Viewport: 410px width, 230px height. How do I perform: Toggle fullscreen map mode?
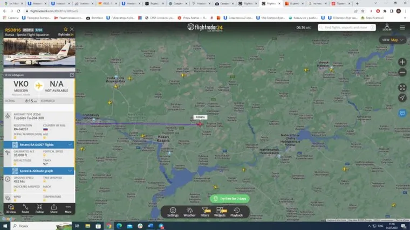[402, 87]
